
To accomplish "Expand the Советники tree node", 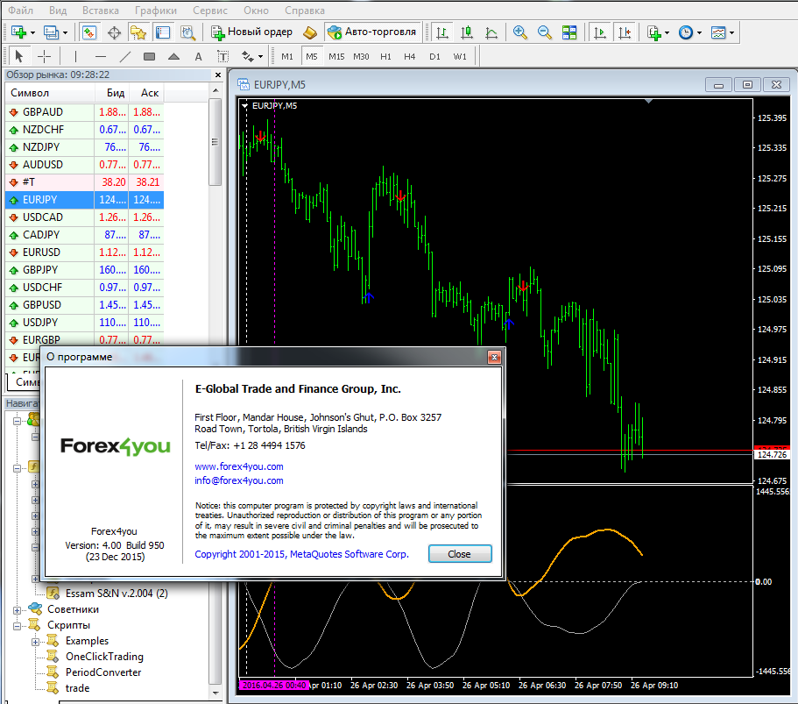I will (x=17, y=610).
